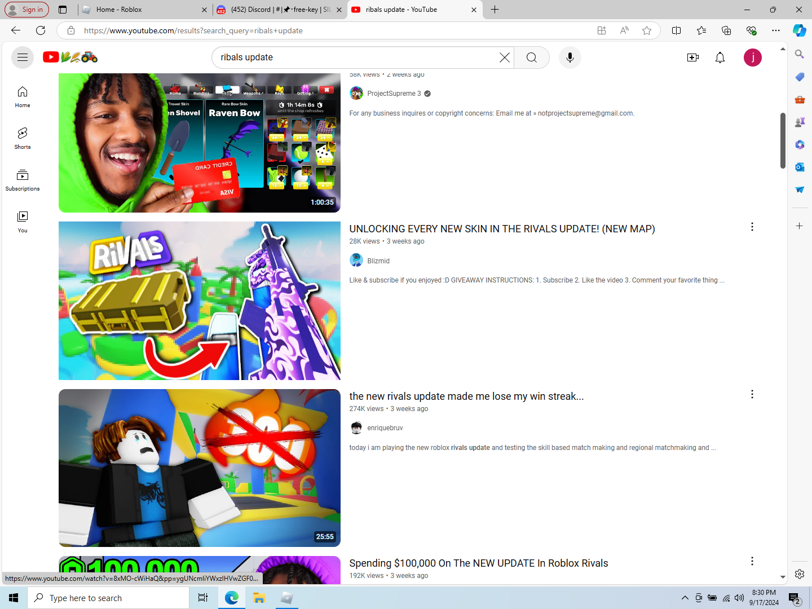Open Subscriptions in the sidebar
This screenshot has width=812, height=609.
coord(23,180)
